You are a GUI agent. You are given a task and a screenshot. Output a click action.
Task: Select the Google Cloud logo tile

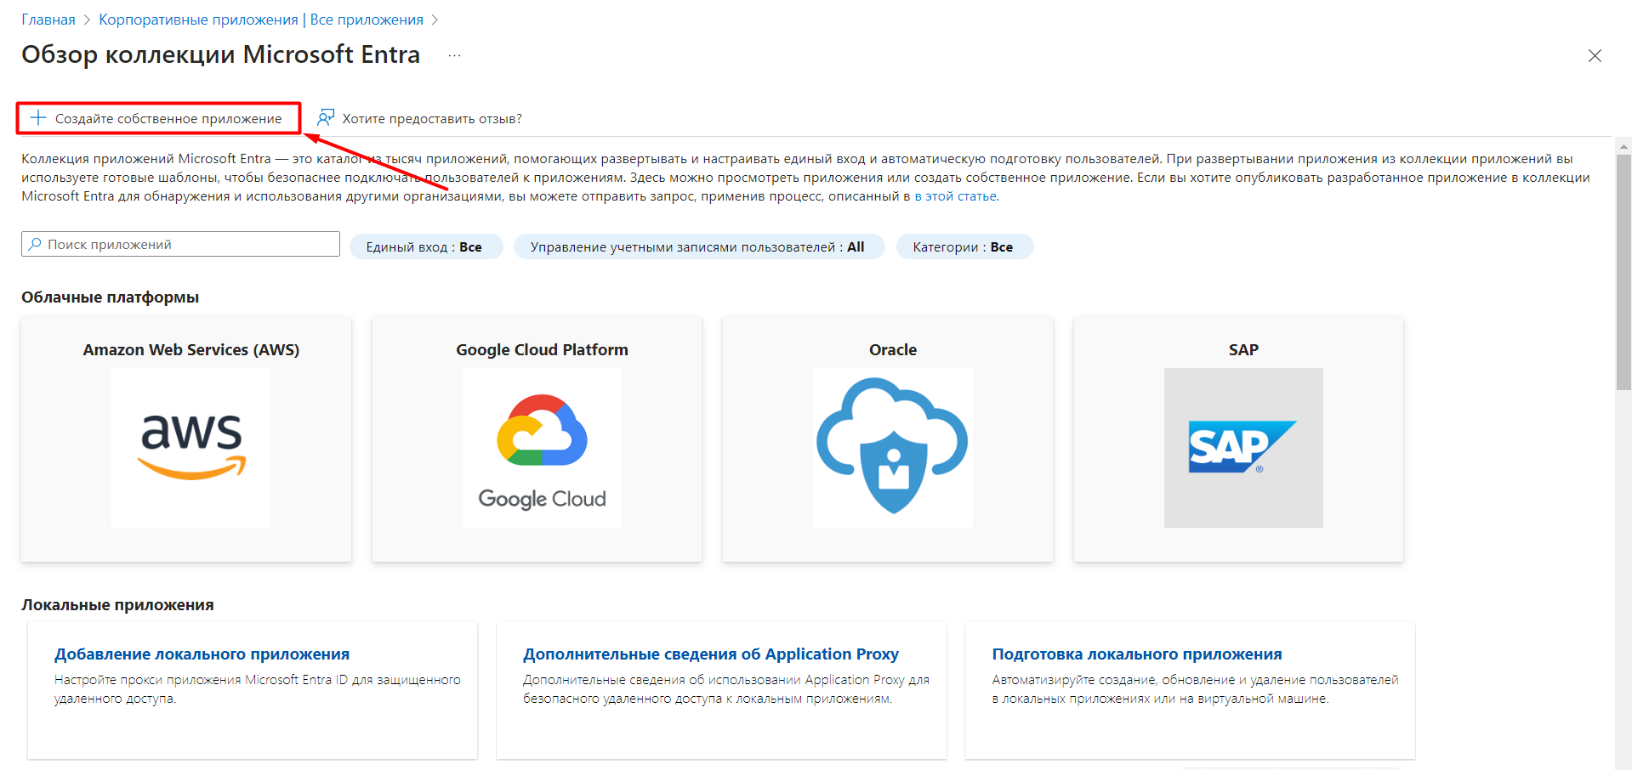[542, 447]
